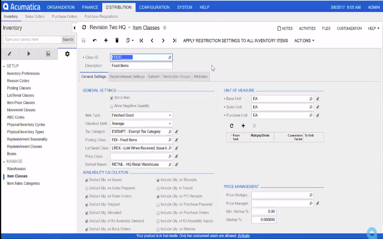Open the CONFIGURATION menu
Image resolution: width=383 pixels, height=239 pixels.
[154, 7]
